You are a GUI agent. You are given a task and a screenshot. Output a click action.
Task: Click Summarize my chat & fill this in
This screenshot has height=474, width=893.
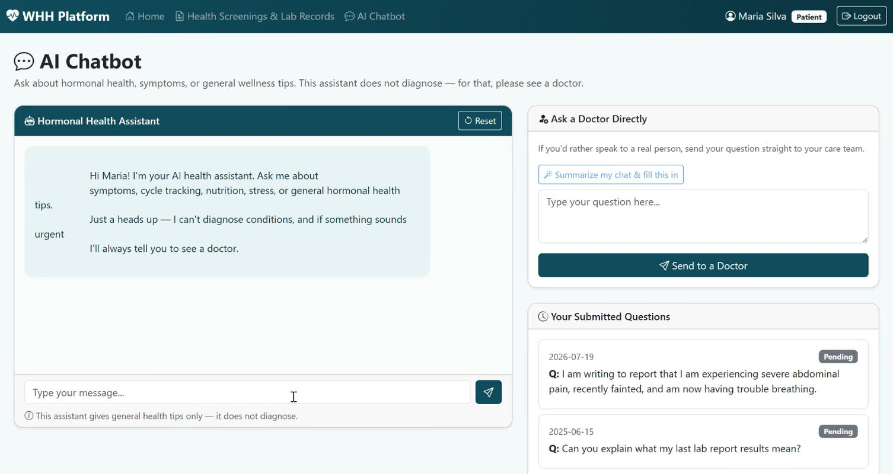click(611, 175)
